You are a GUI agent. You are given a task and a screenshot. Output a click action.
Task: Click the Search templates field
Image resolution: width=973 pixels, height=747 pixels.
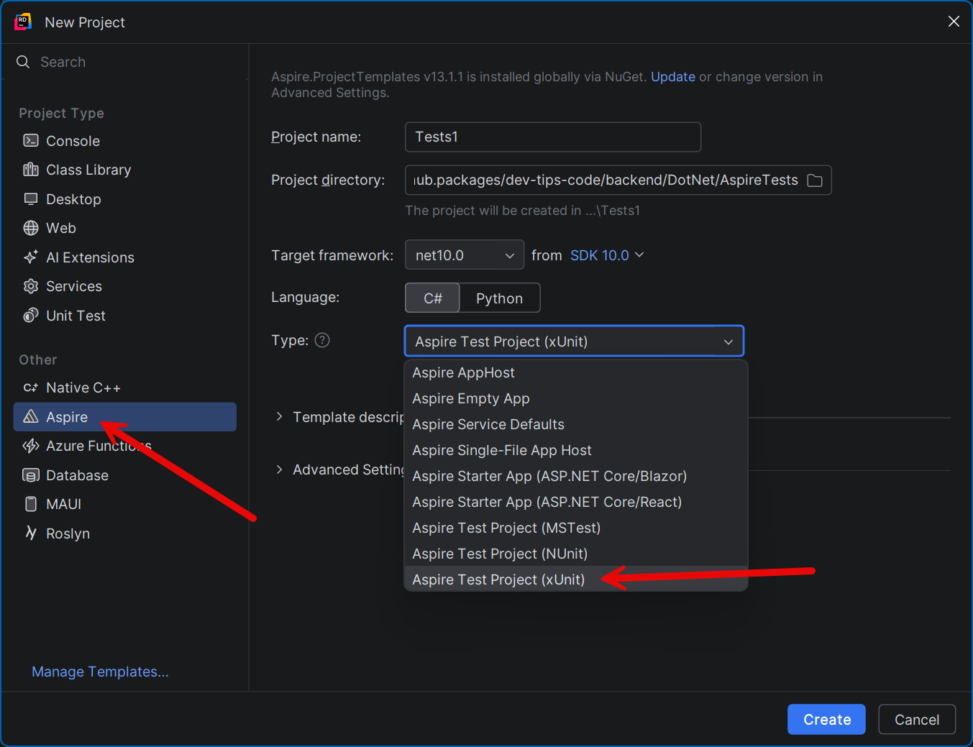125,62
